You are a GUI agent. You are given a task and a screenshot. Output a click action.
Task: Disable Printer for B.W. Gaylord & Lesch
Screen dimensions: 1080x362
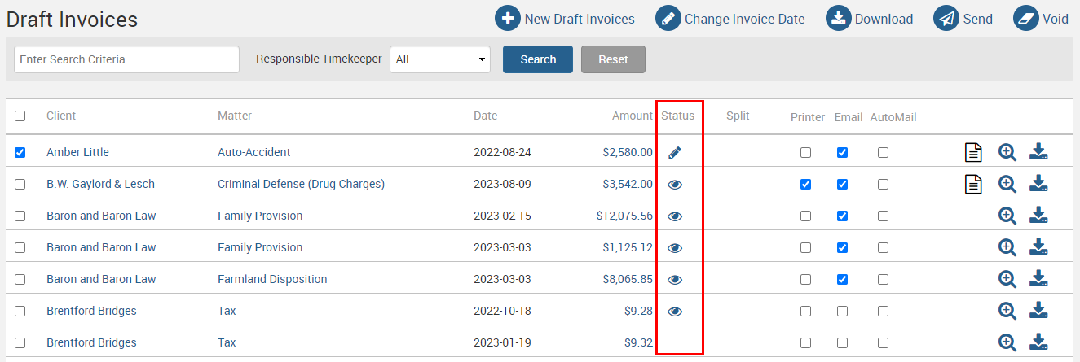805,184
